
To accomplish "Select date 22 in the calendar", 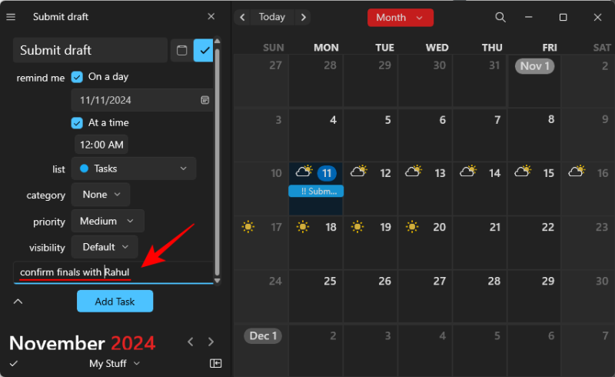I will (534, 242).
